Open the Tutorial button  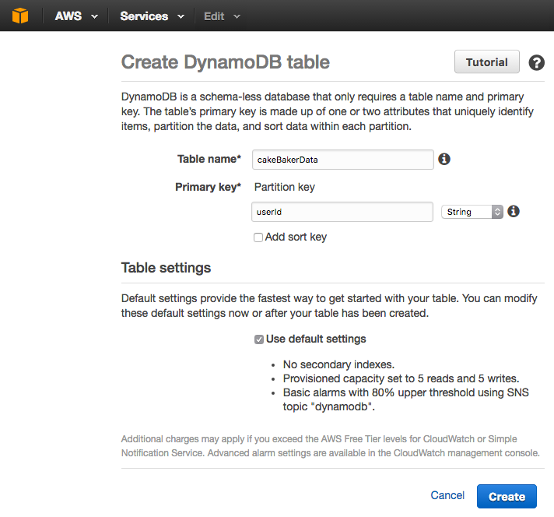[x=486, y=62]
